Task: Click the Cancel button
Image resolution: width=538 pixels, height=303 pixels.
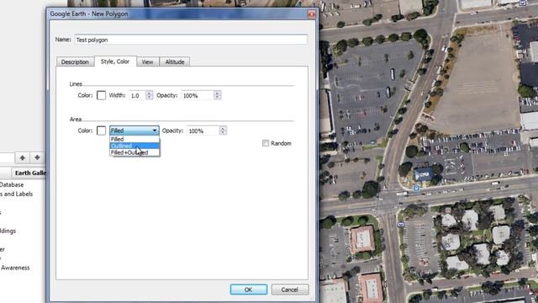Action: [289, 290]
